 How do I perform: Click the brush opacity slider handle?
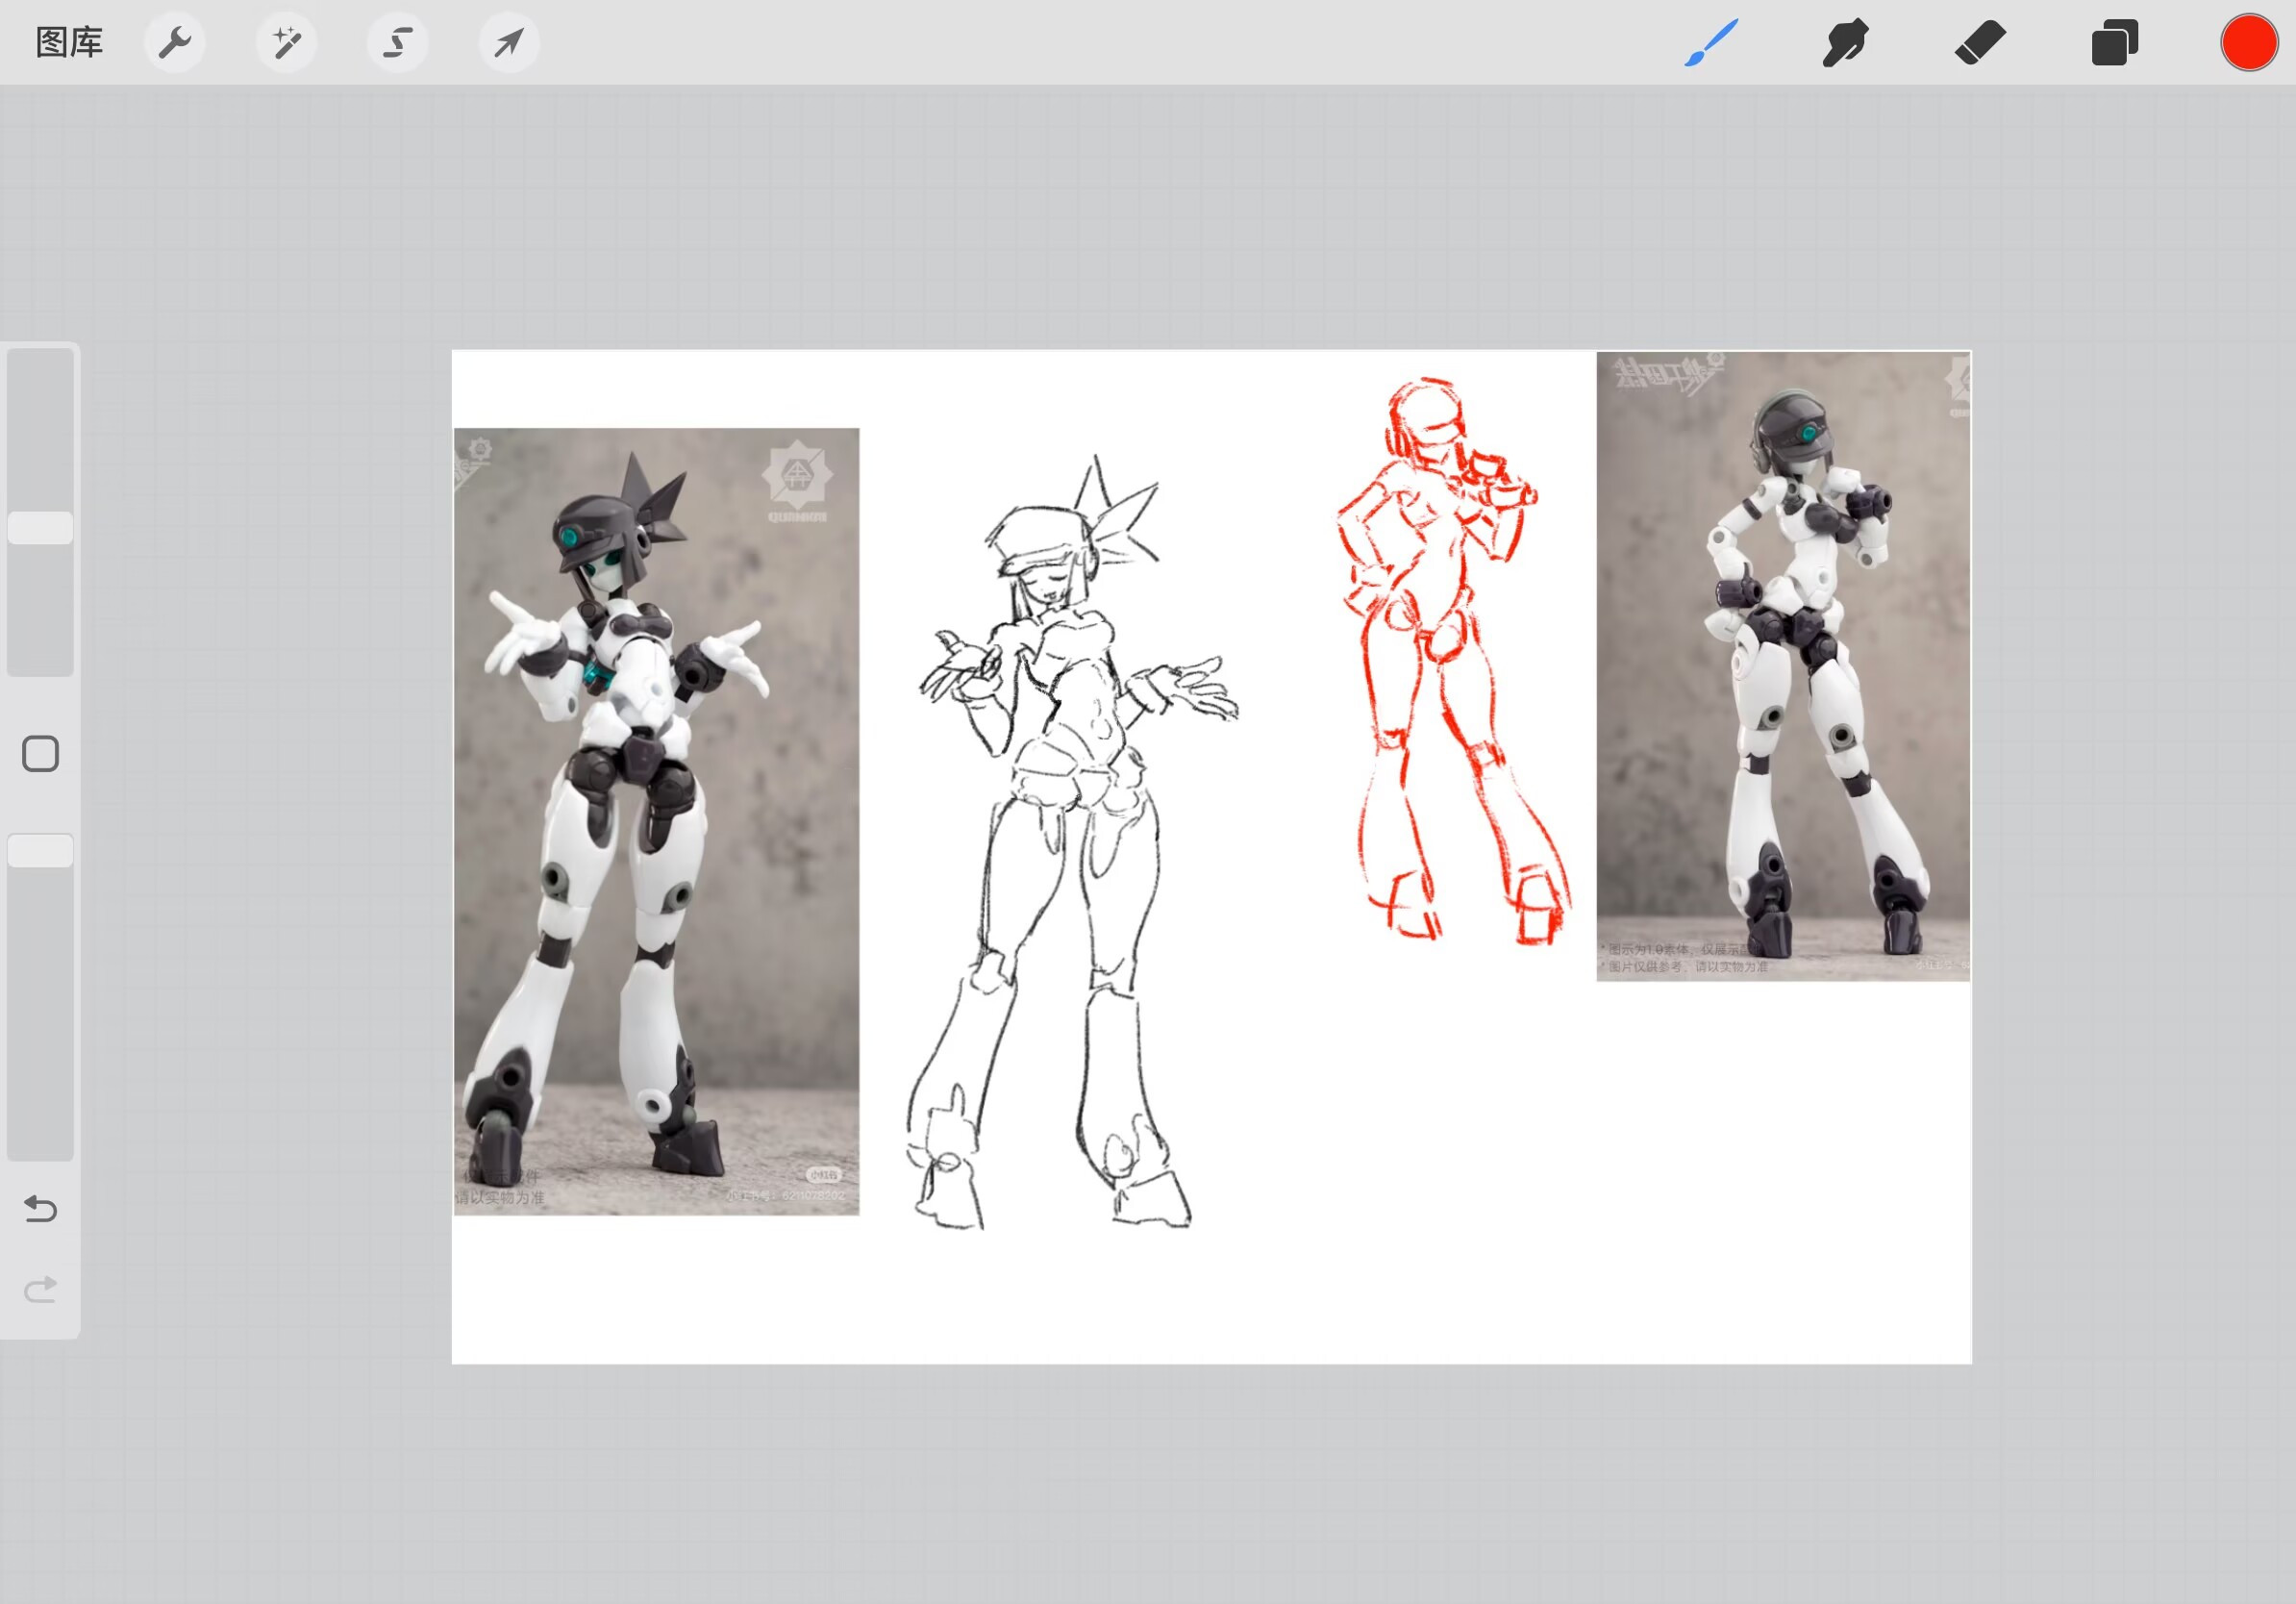(x=40, y=851)
